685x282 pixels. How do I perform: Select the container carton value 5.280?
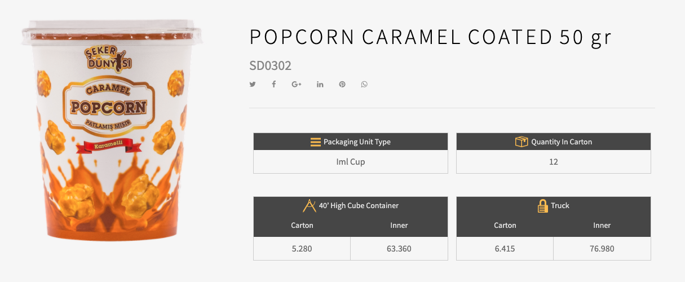tap(302, 248)
